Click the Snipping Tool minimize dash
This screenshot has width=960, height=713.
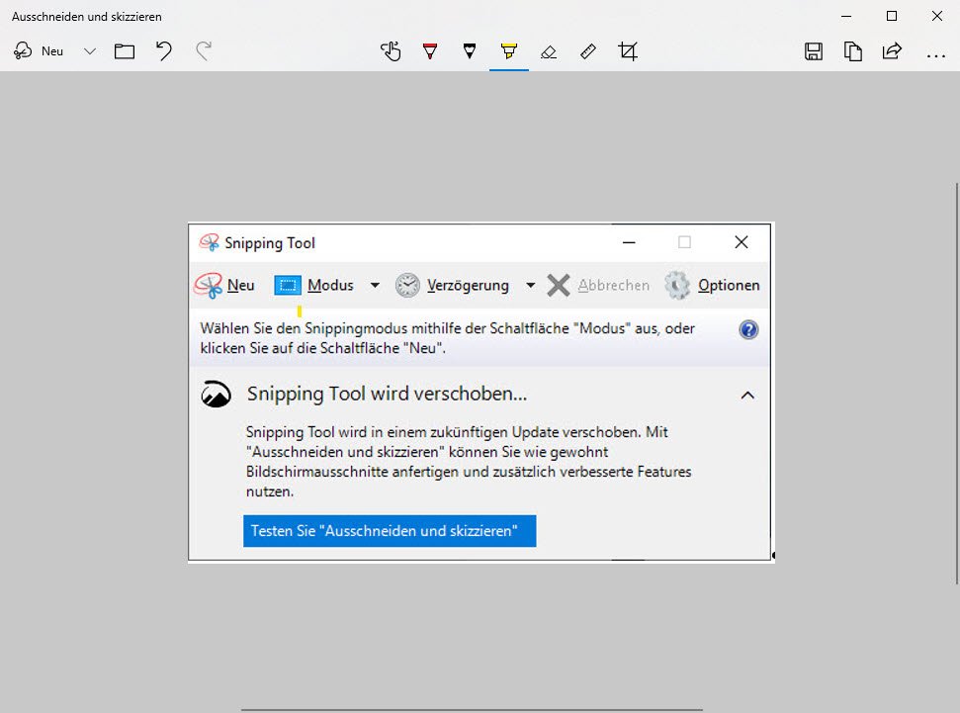point(629,242)
